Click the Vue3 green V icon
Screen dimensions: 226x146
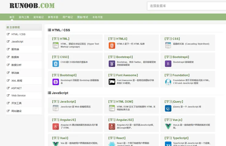(56, 144)
